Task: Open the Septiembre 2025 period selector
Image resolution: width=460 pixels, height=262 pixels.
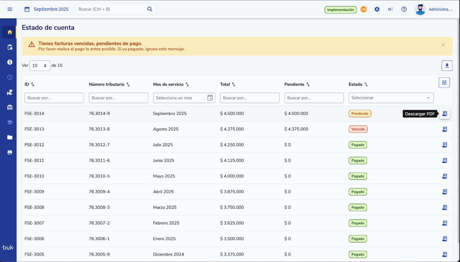Action: coord(47,9)
